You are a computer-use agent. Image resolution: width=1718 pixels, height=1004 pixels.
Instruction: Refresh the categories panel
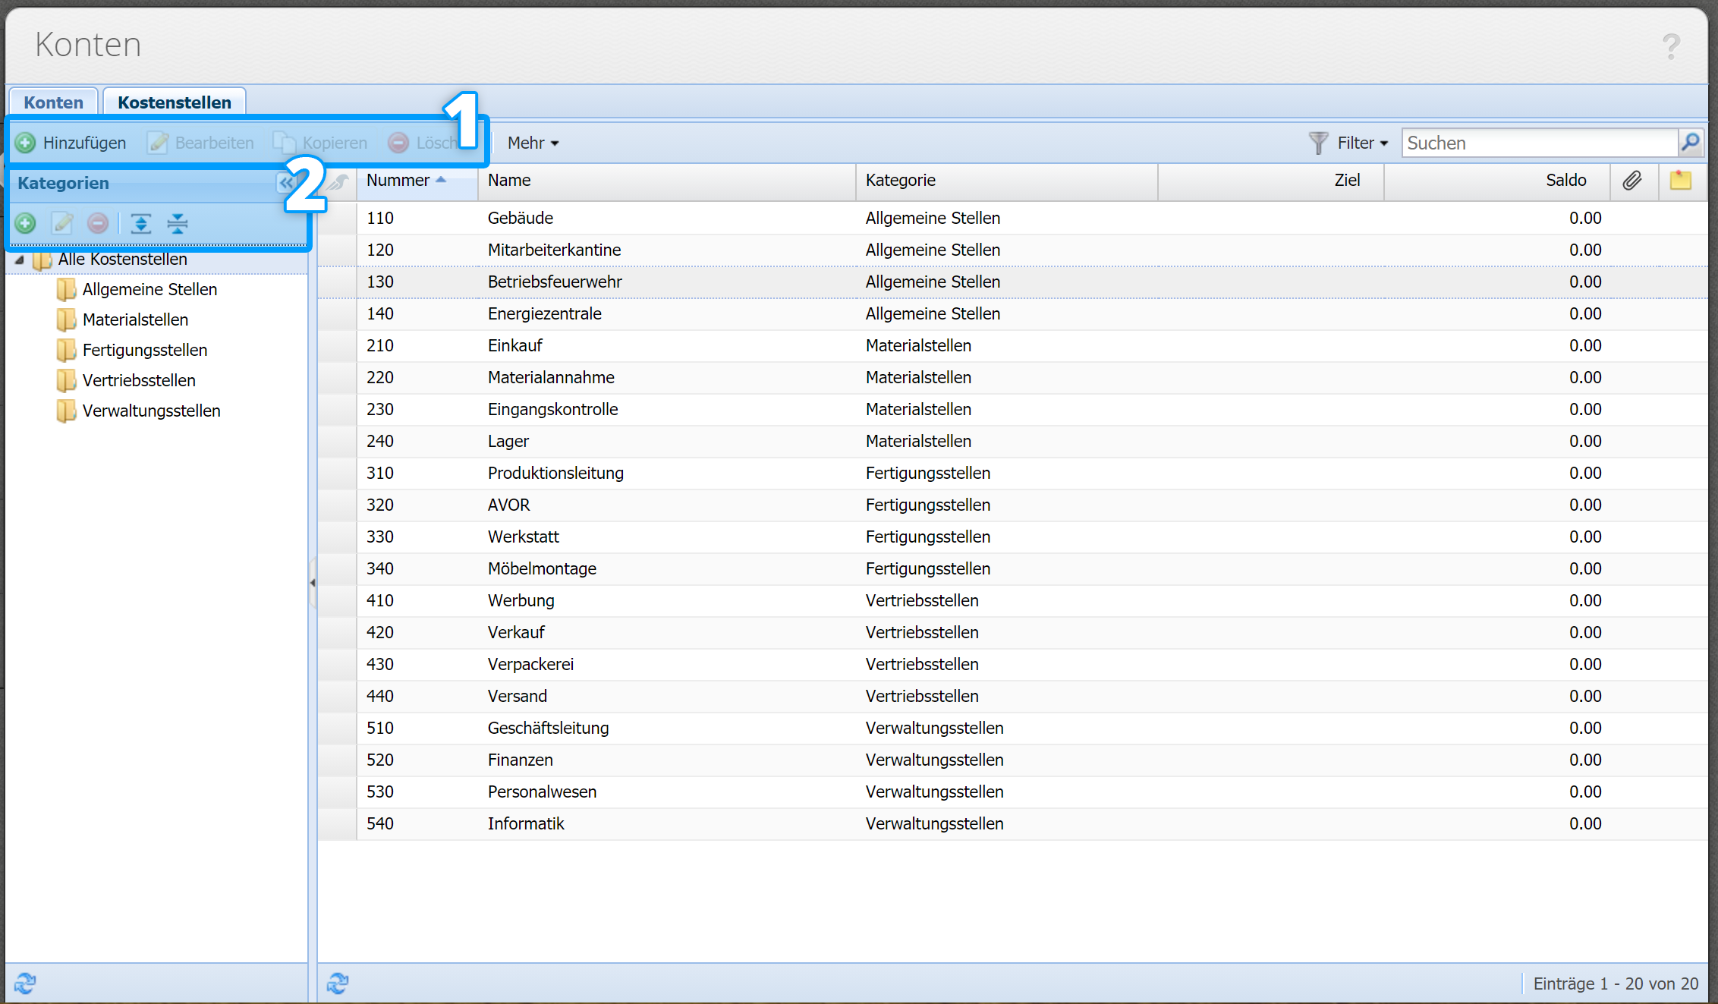pyautogui.click(x=24, y=983)
